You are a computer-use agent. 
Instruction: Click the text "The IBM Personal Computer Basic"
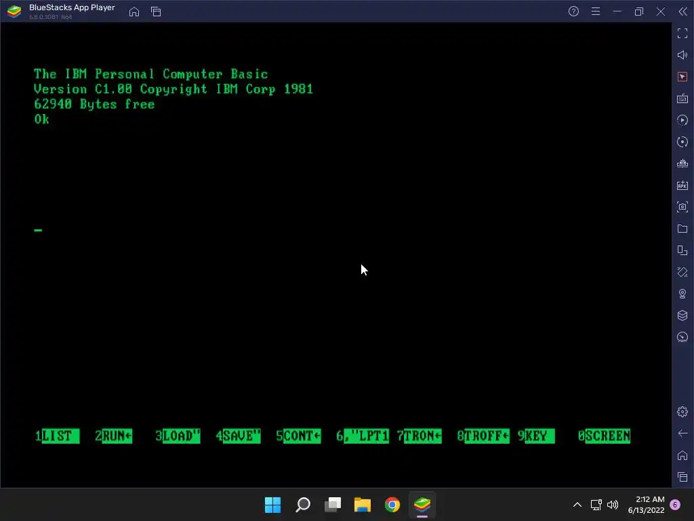tap(151, 74)
